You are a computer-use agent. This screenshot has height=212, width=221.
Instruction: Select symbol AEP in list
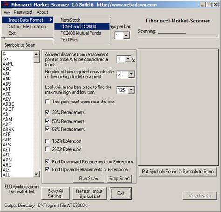tap(7, 139)
